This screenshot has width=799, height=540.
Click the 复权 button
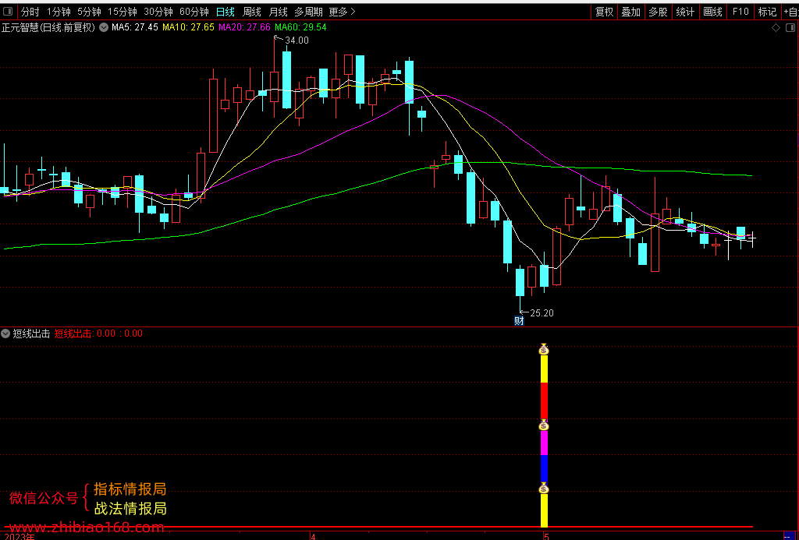[x=605, y=12]
